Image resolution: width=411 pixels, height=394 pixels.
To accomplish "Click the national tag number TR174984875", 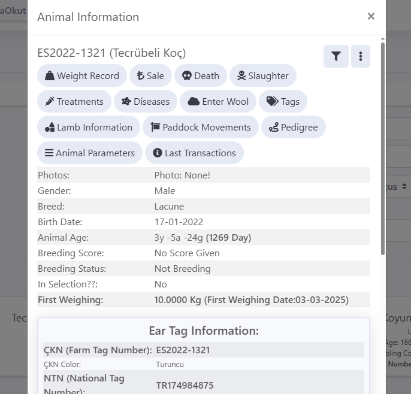I will 185,386.
